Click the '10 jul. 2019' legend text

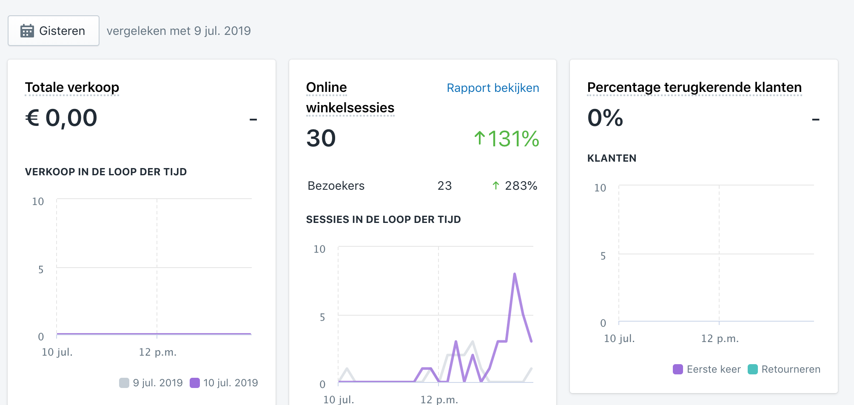tap(231, 383)
